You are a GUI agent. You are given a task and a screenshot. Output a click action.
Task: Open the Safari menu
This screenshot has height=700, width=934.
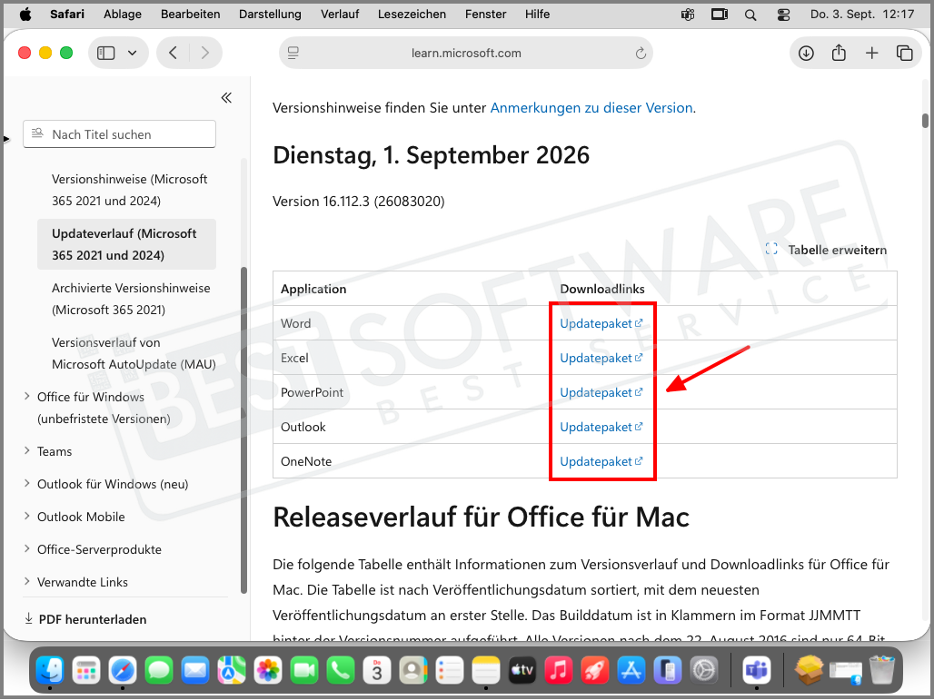pos(66,15)
